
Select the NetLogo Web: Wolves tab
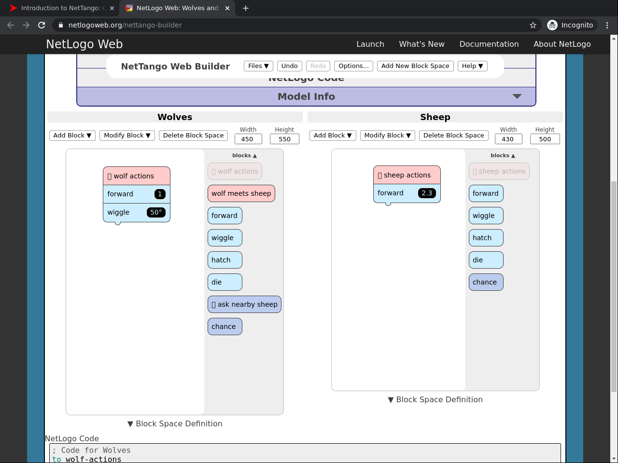177,8
